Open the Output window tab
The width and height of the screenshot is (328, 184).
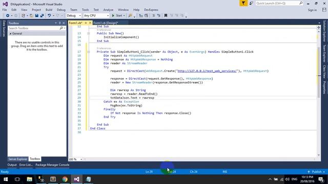(x=12, y=165)
